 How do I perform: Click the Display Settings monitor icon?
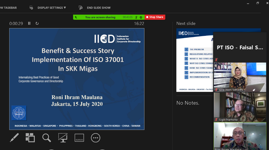click(x=31, y=8)
